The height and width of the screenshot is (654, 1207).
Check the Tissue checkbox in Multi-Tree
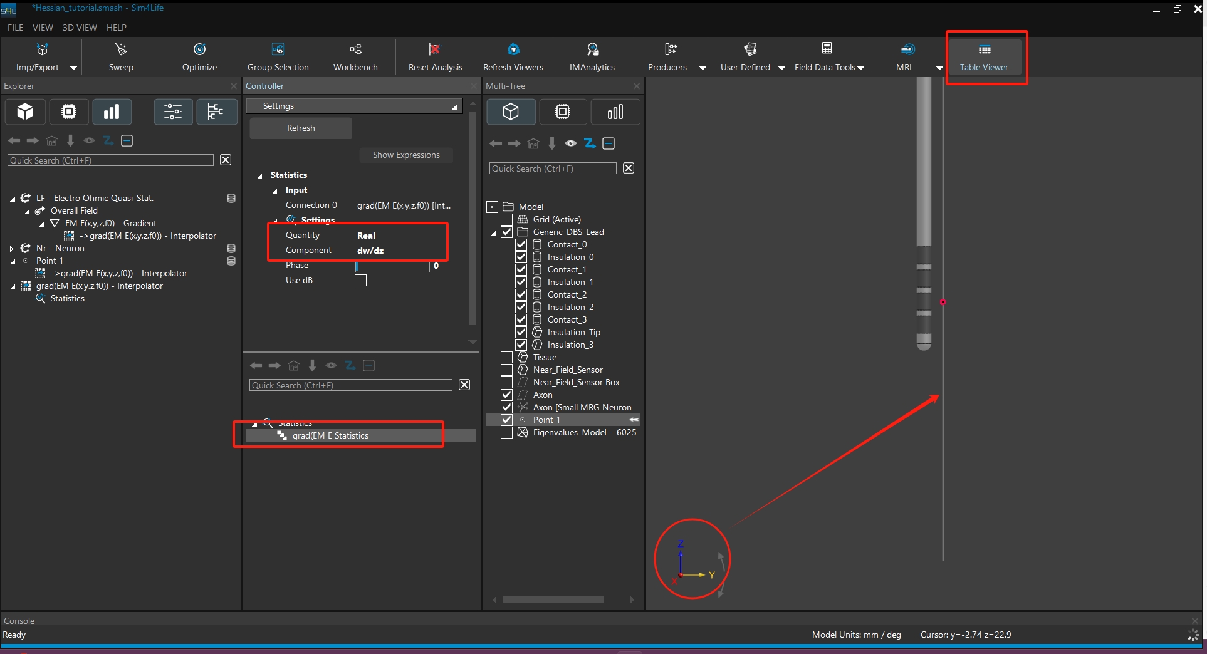coord(506,357)
